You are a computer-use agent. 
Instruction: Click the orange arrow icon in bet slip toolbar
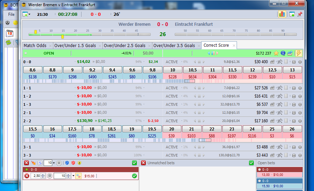pos(33,163)
